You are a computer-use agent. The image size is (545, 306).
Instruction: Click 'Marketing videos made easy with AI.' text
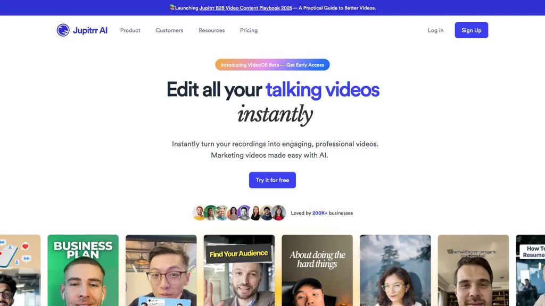tap(269, 155)
